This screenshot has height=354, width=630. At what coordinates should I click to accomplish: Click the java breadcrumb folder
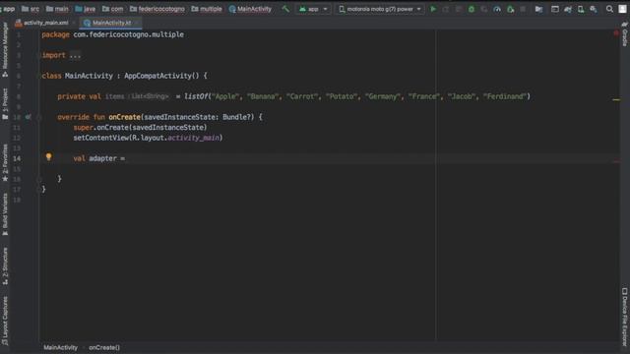pyautogui.click(x=86, y=9)
